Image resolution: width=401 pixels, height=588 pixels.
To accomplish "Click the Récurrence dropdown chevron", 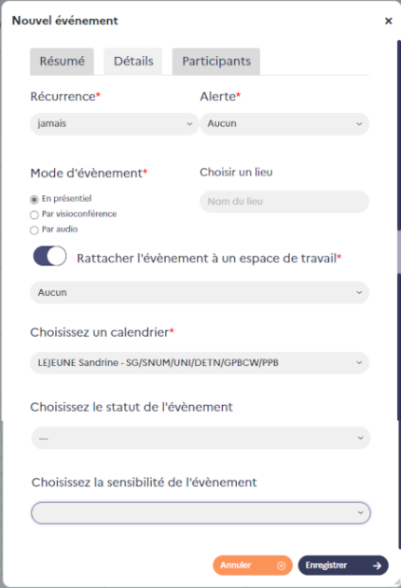I will coord(189,124).
